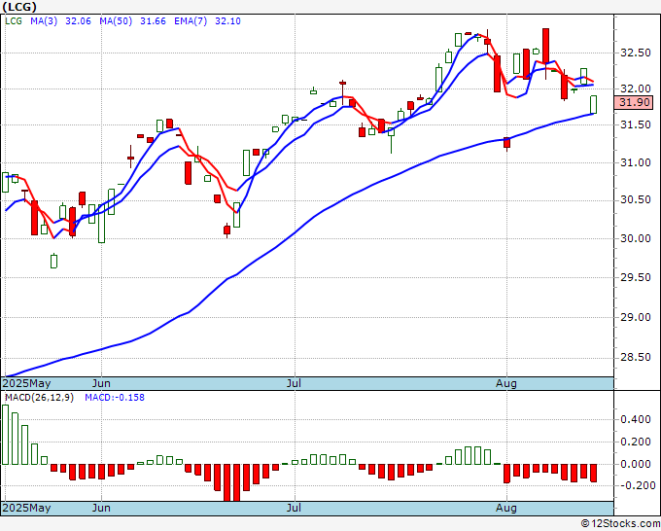Click the 32.00 price axis label
The height and width of the screenshot is (531, 661).
[636, 89]
